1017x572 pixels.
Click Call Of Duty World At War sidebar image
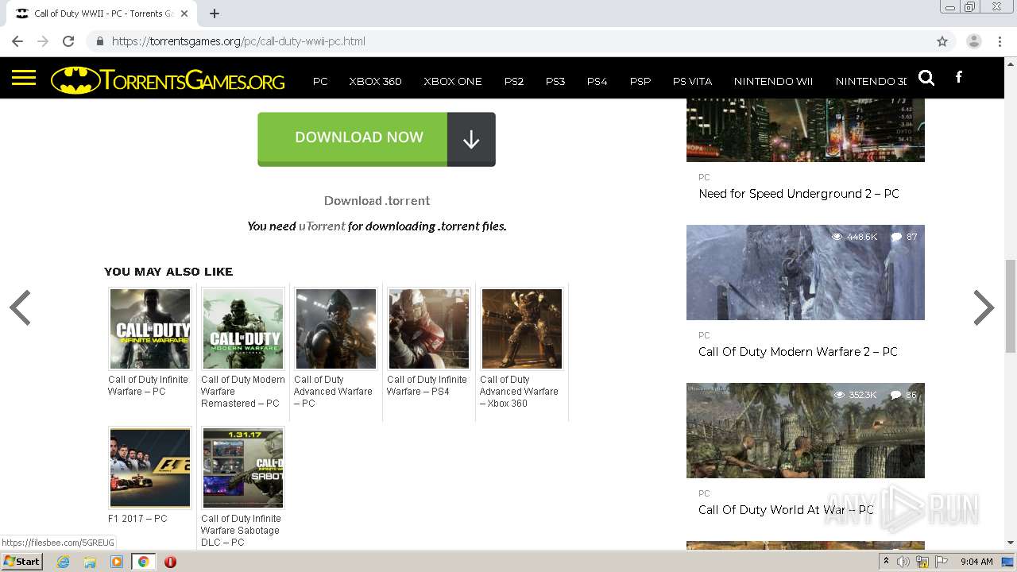point(806,431)
